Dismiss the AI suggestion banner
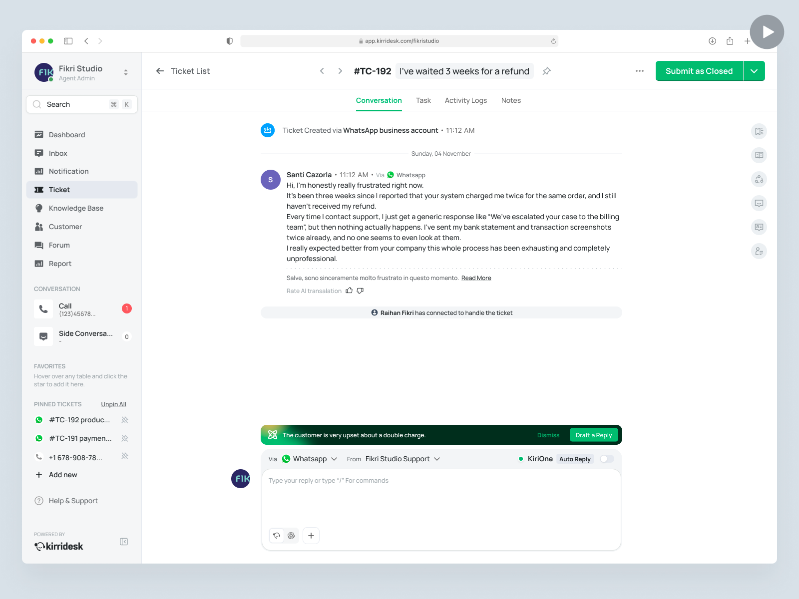The image size is (799, 599). click(548, 435)
